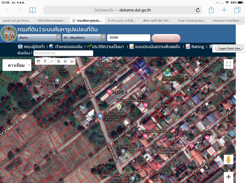Tap the โรสอินน์ hotel pin
Screen dimensions: 245x183
tap(109, 93)
